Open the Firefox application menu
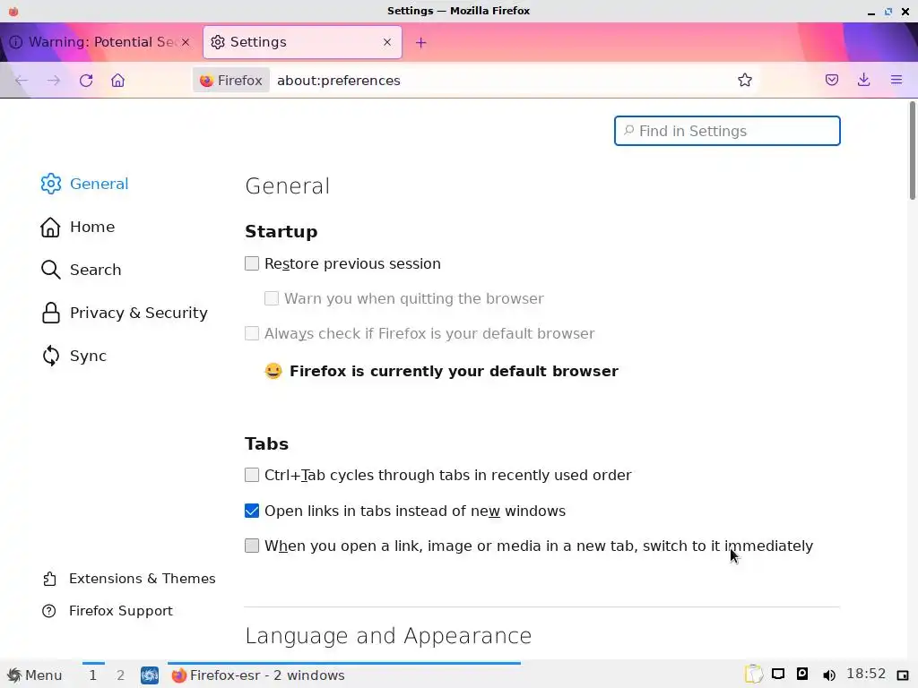Viewport: 918px width, 688px height. coord(896,80)
